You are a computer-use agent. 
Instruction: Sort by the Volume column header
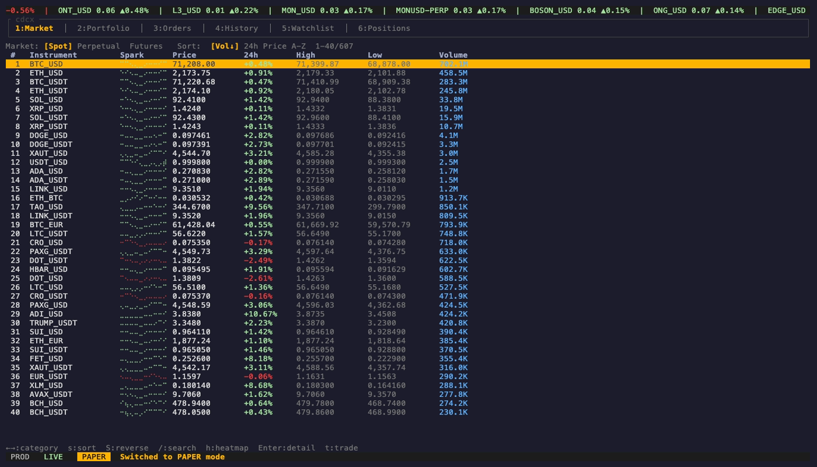coord(453,55)
